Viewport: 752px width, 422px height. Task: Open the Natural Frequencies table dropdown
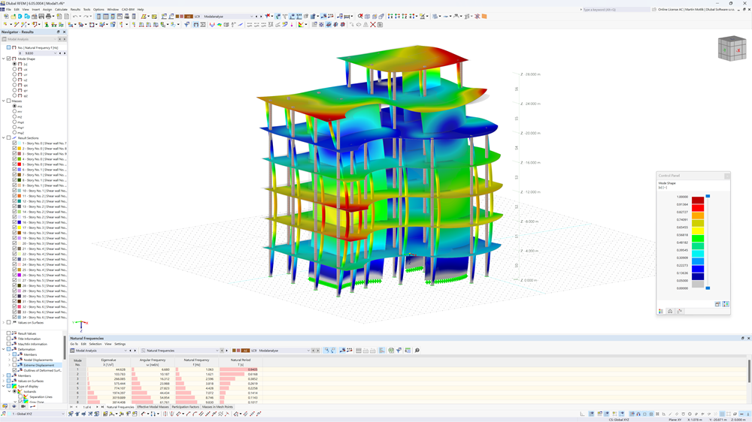pyautogui.click(x=217, y=351)
